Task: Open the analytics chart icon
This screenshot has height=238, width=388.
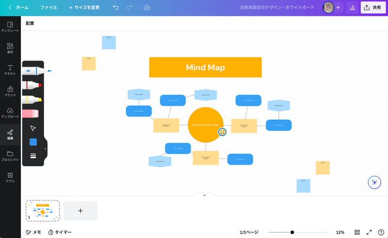Action: point(352,7)
